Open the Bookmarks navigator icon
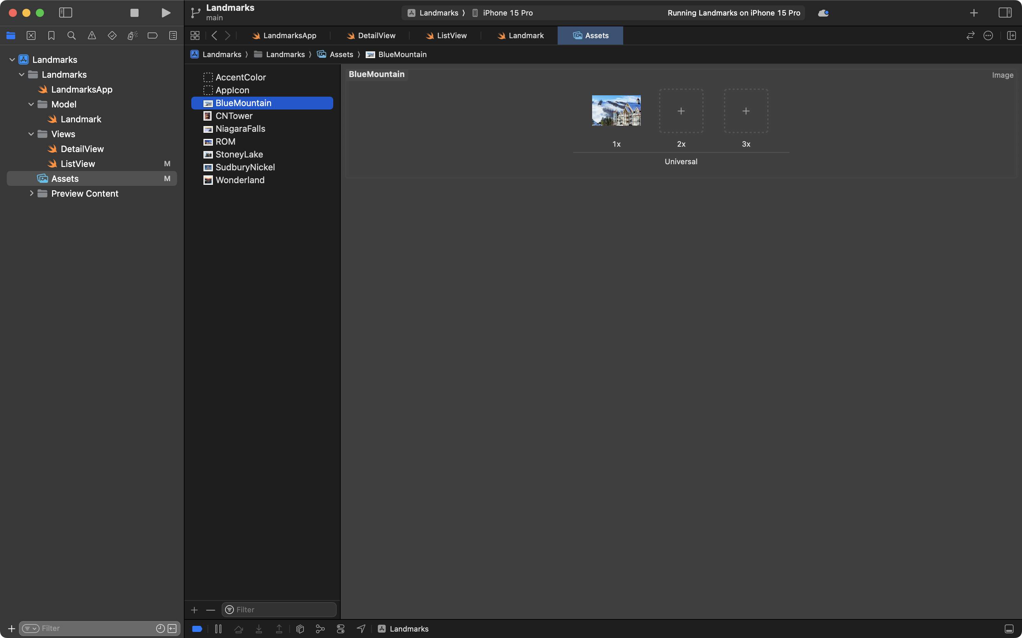The width and height of the screenshot is (1022, 638). coord(51,35)
